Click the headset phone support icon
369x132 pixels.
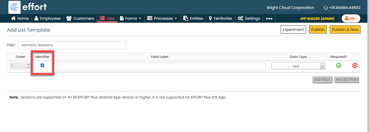tap(325, 8)
